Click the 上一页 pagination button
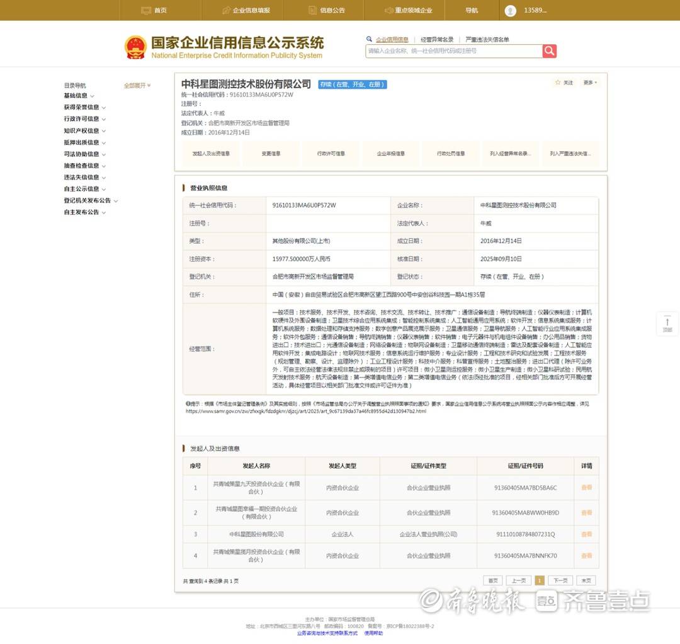This screenshot has width=680, height=644. click(x=519, y=580)
